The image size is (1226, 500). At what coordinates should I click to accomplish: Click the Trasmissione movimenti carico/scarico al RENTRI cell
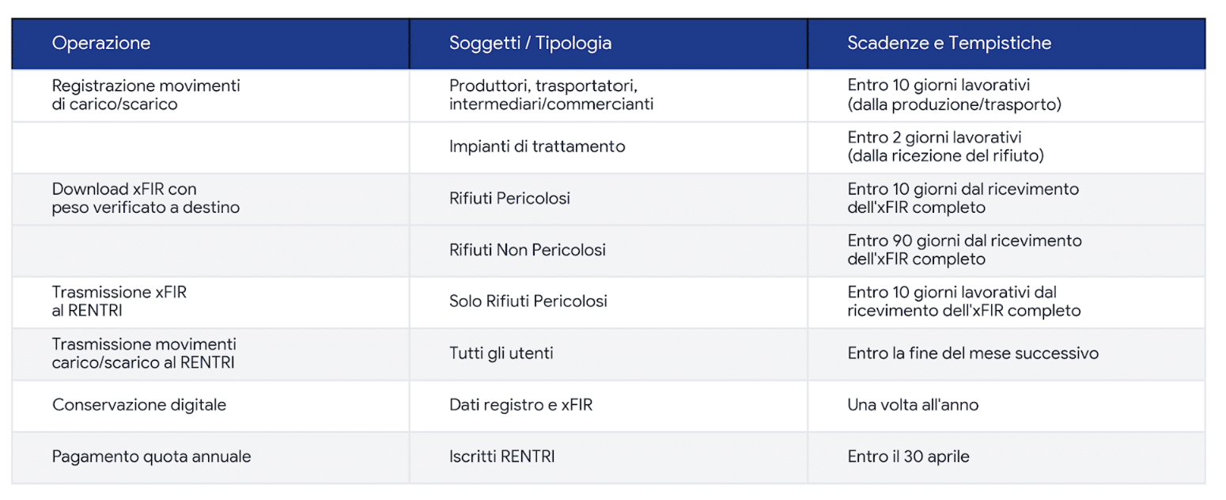[x=210, y=354]
